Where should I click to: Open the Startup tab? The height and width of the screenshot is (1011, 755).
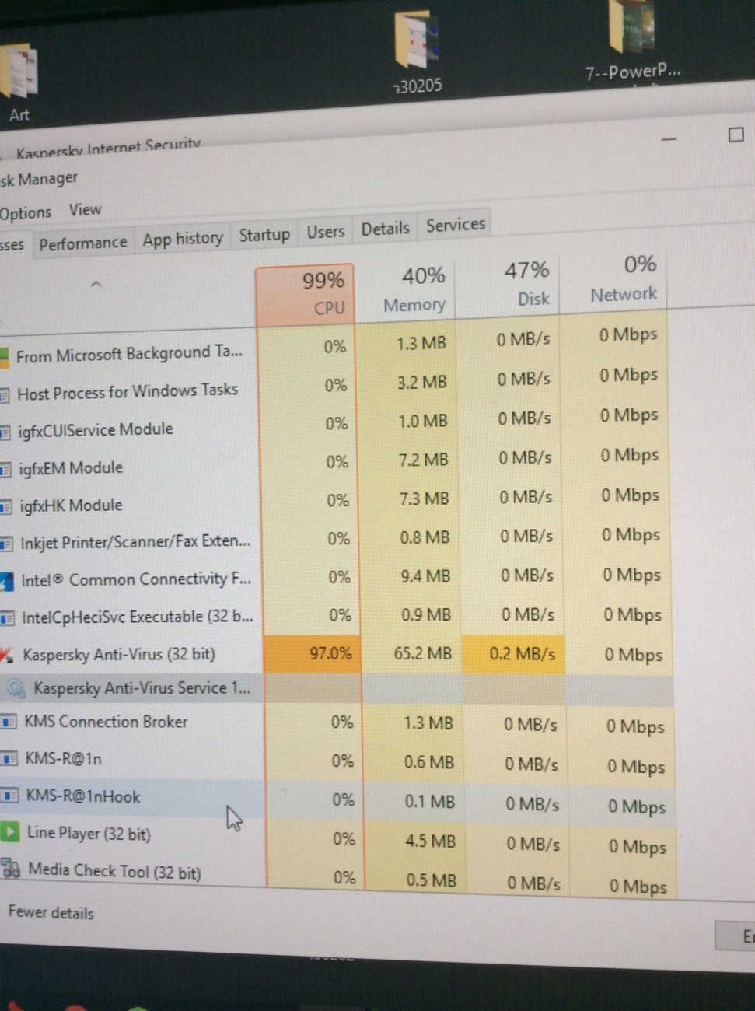(264, 235)
